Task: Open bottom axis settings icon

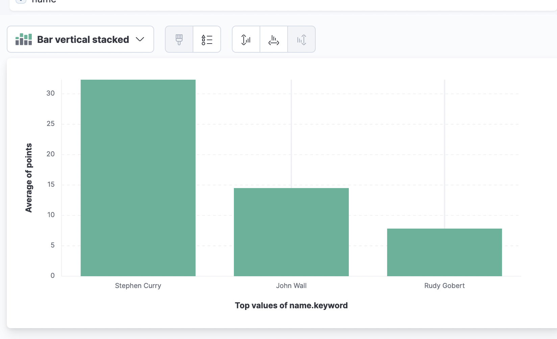Action: tap(274, 39)
